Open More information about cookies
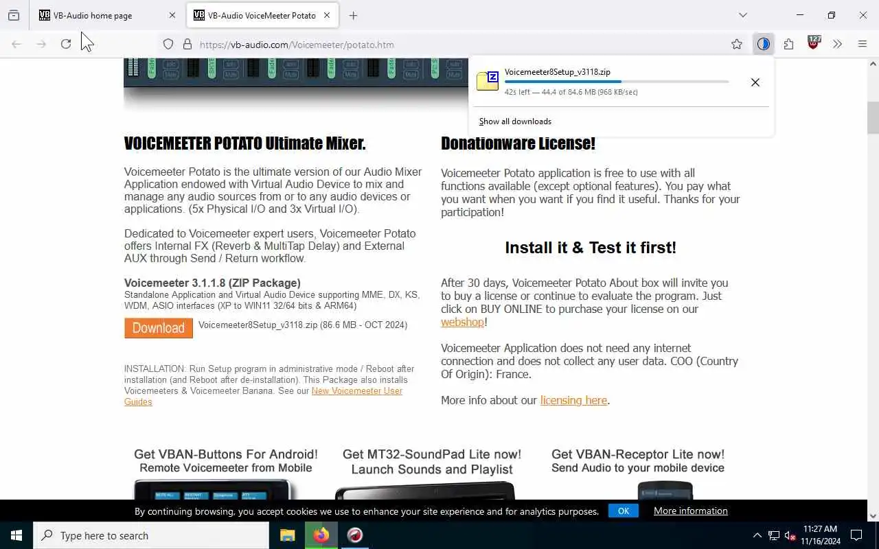Image resolution: width=879 pixels, height=549 pixels. [x=691, y=511]
